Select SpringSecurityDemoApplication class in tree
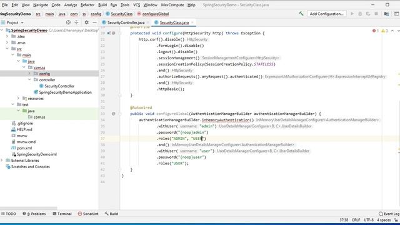400x225 pixels. [x=65, y=92]
